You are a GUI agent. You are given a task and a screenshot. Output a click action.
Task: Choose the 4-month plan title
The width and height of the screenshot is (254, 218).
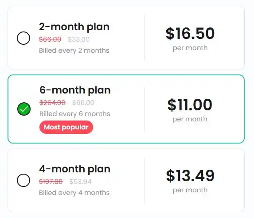tap(74, 169)
